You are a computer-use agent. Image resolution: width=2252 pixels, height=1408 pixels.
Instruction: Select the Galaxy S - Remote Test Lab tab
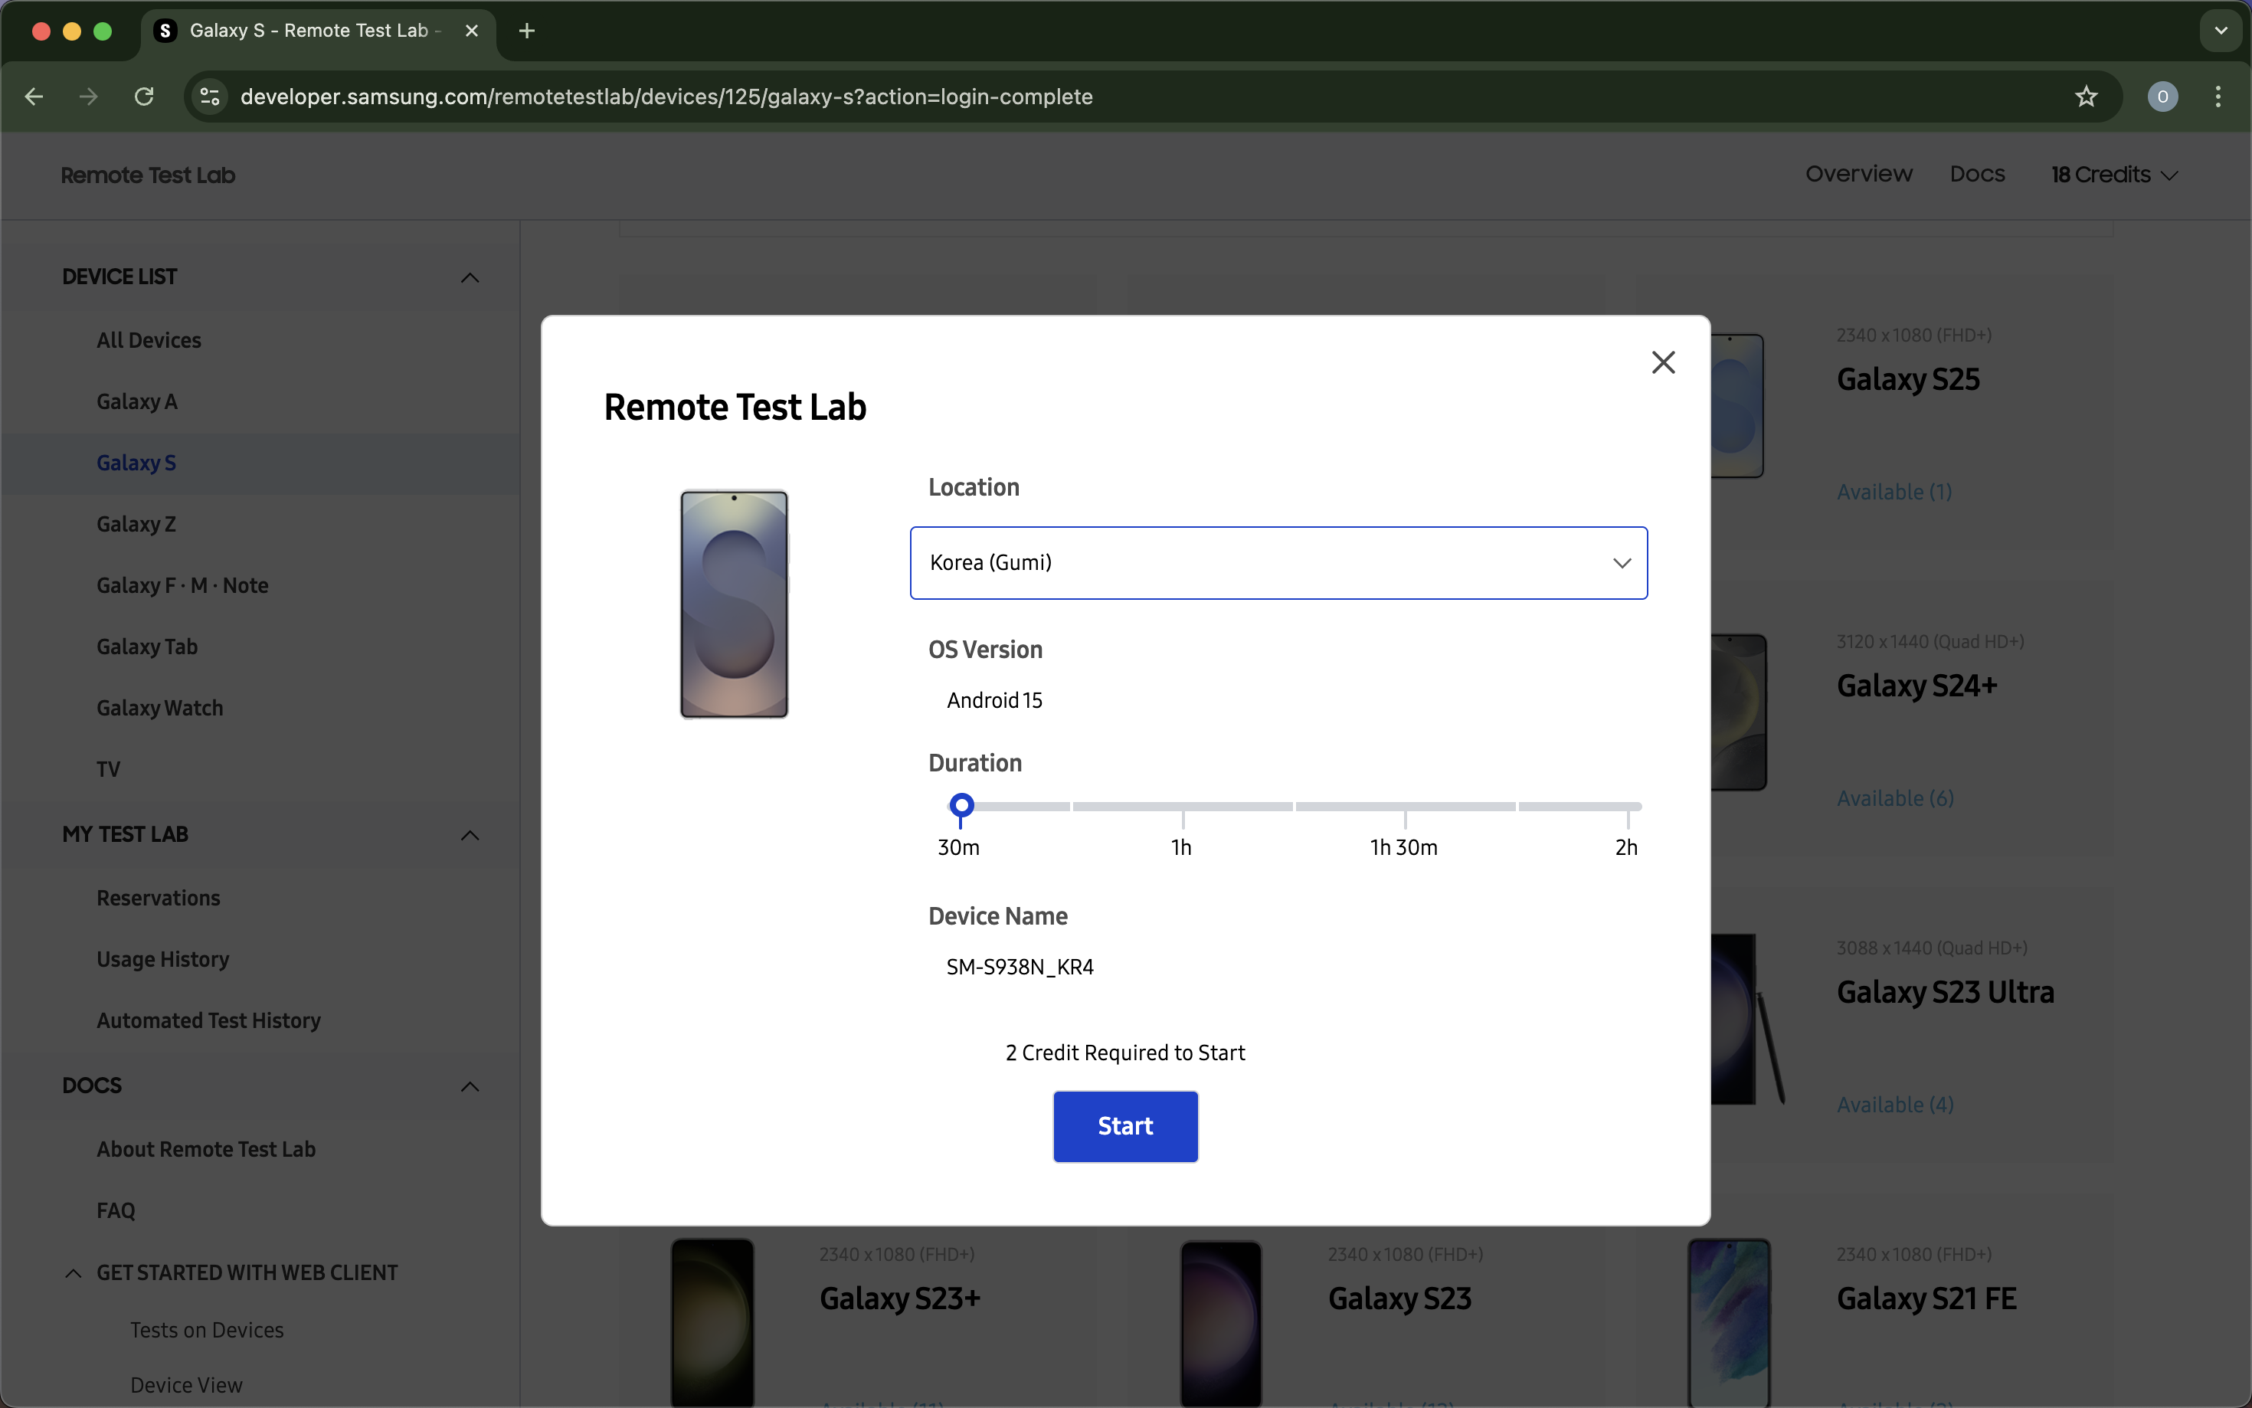tap(316, 31)
